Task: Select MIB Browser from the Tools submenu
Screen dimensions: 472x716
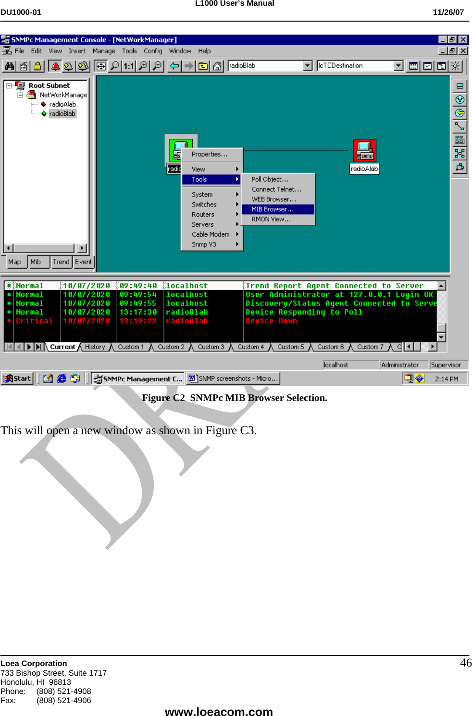Action: [x=272, y=209]
